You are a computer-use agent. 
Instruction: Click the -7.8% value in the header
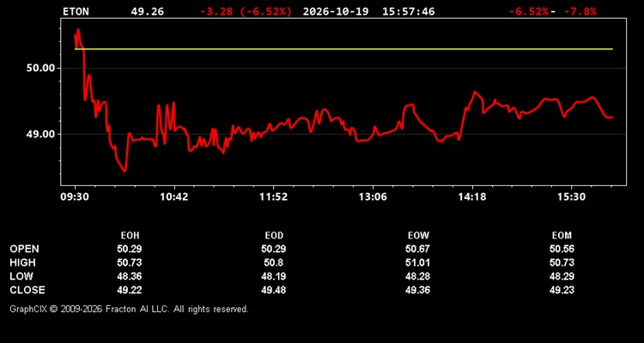tap(580, 11)
